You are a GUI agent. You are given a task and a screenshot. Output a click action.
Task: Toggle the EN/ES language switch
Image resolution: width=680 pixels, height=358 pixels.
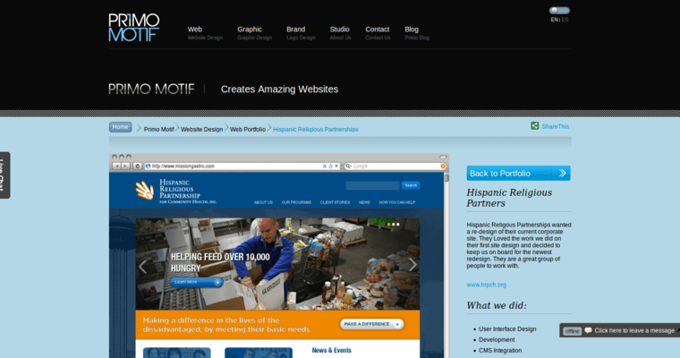559,11
